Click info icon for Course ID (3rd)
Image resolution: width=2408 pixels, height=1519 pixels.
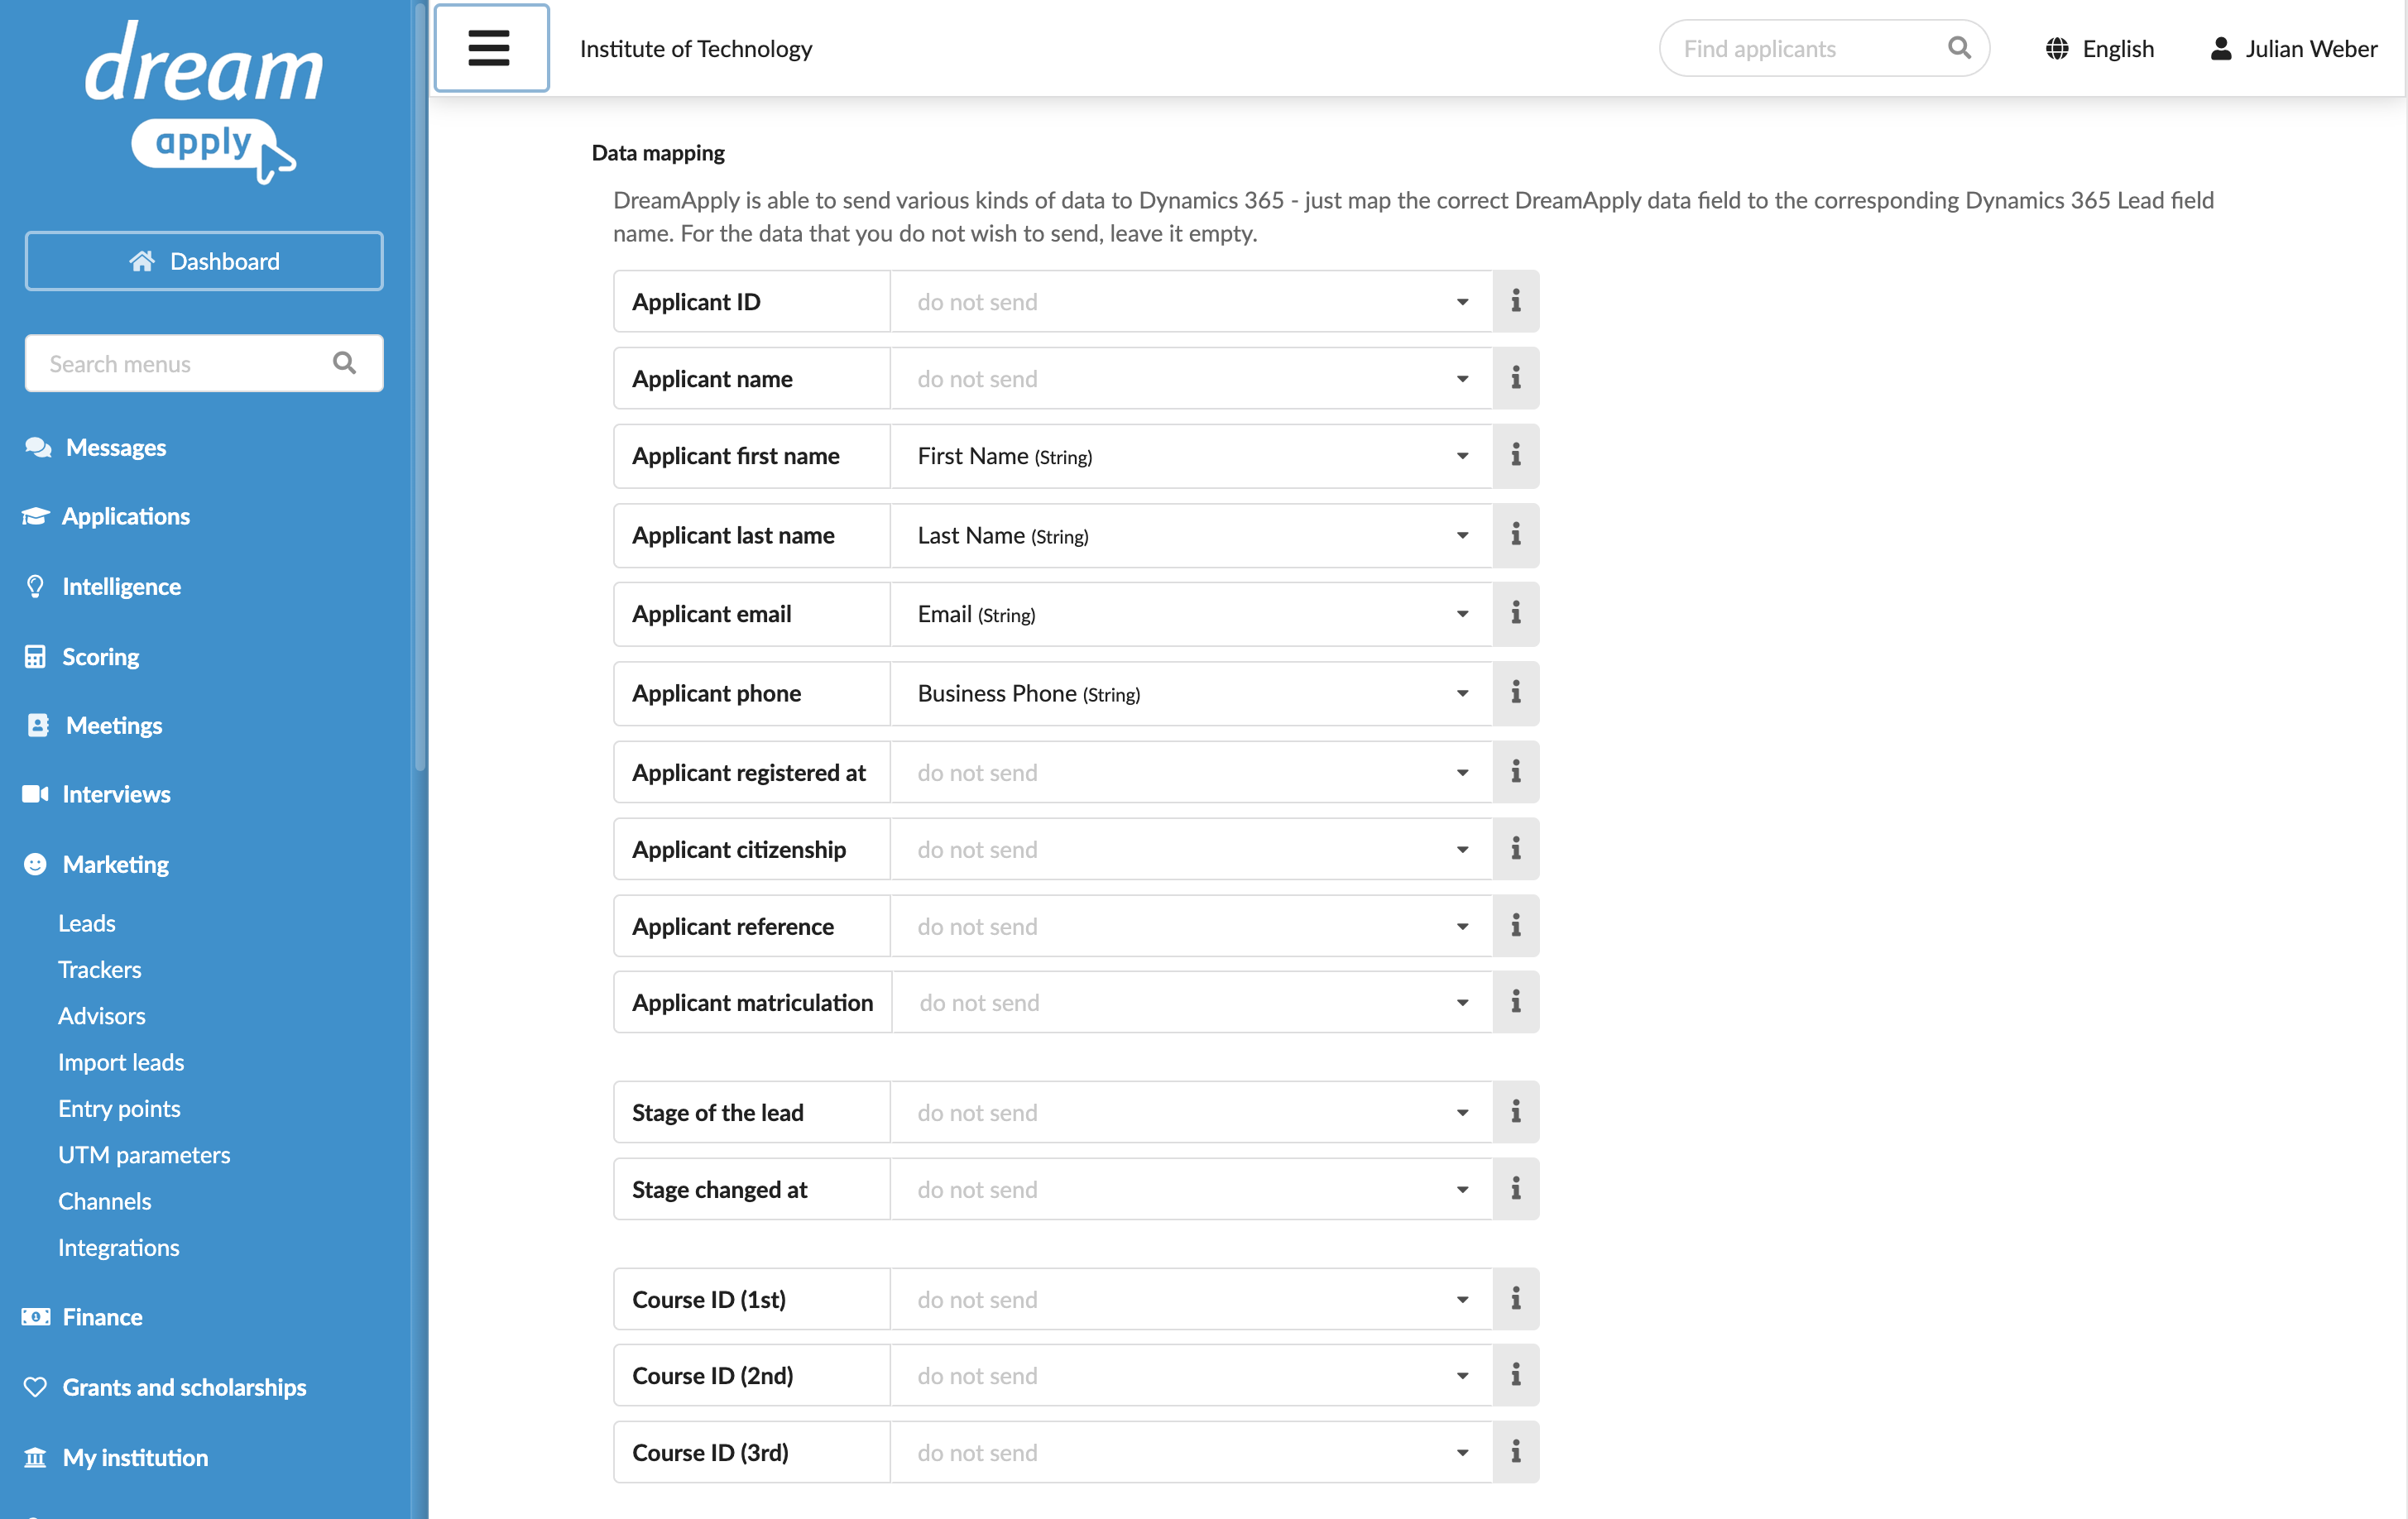1515,1452
